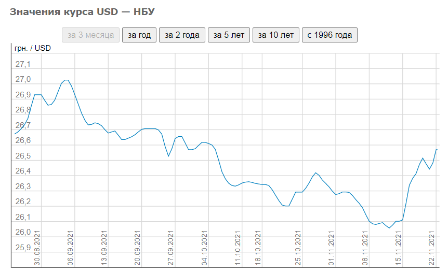Open full history 'с 1996 года'
Screen dimensions: 448x273
330,35
